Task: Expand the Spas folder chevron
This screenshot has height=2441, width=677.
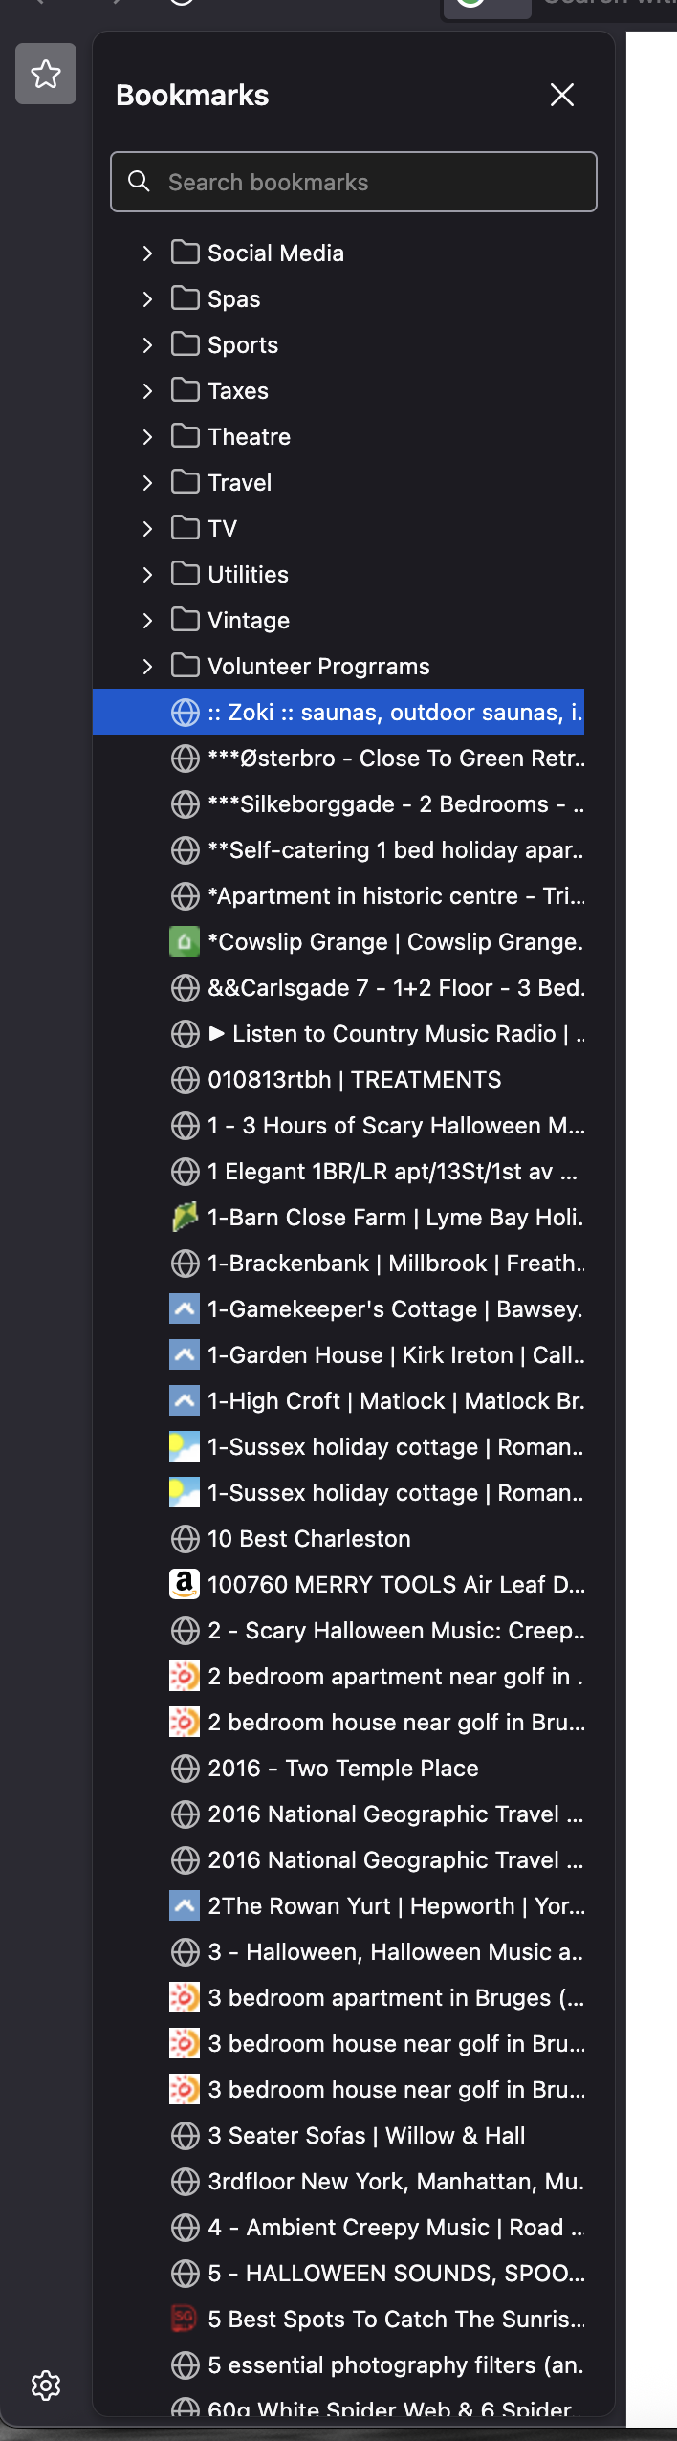Action: (147, 299)
